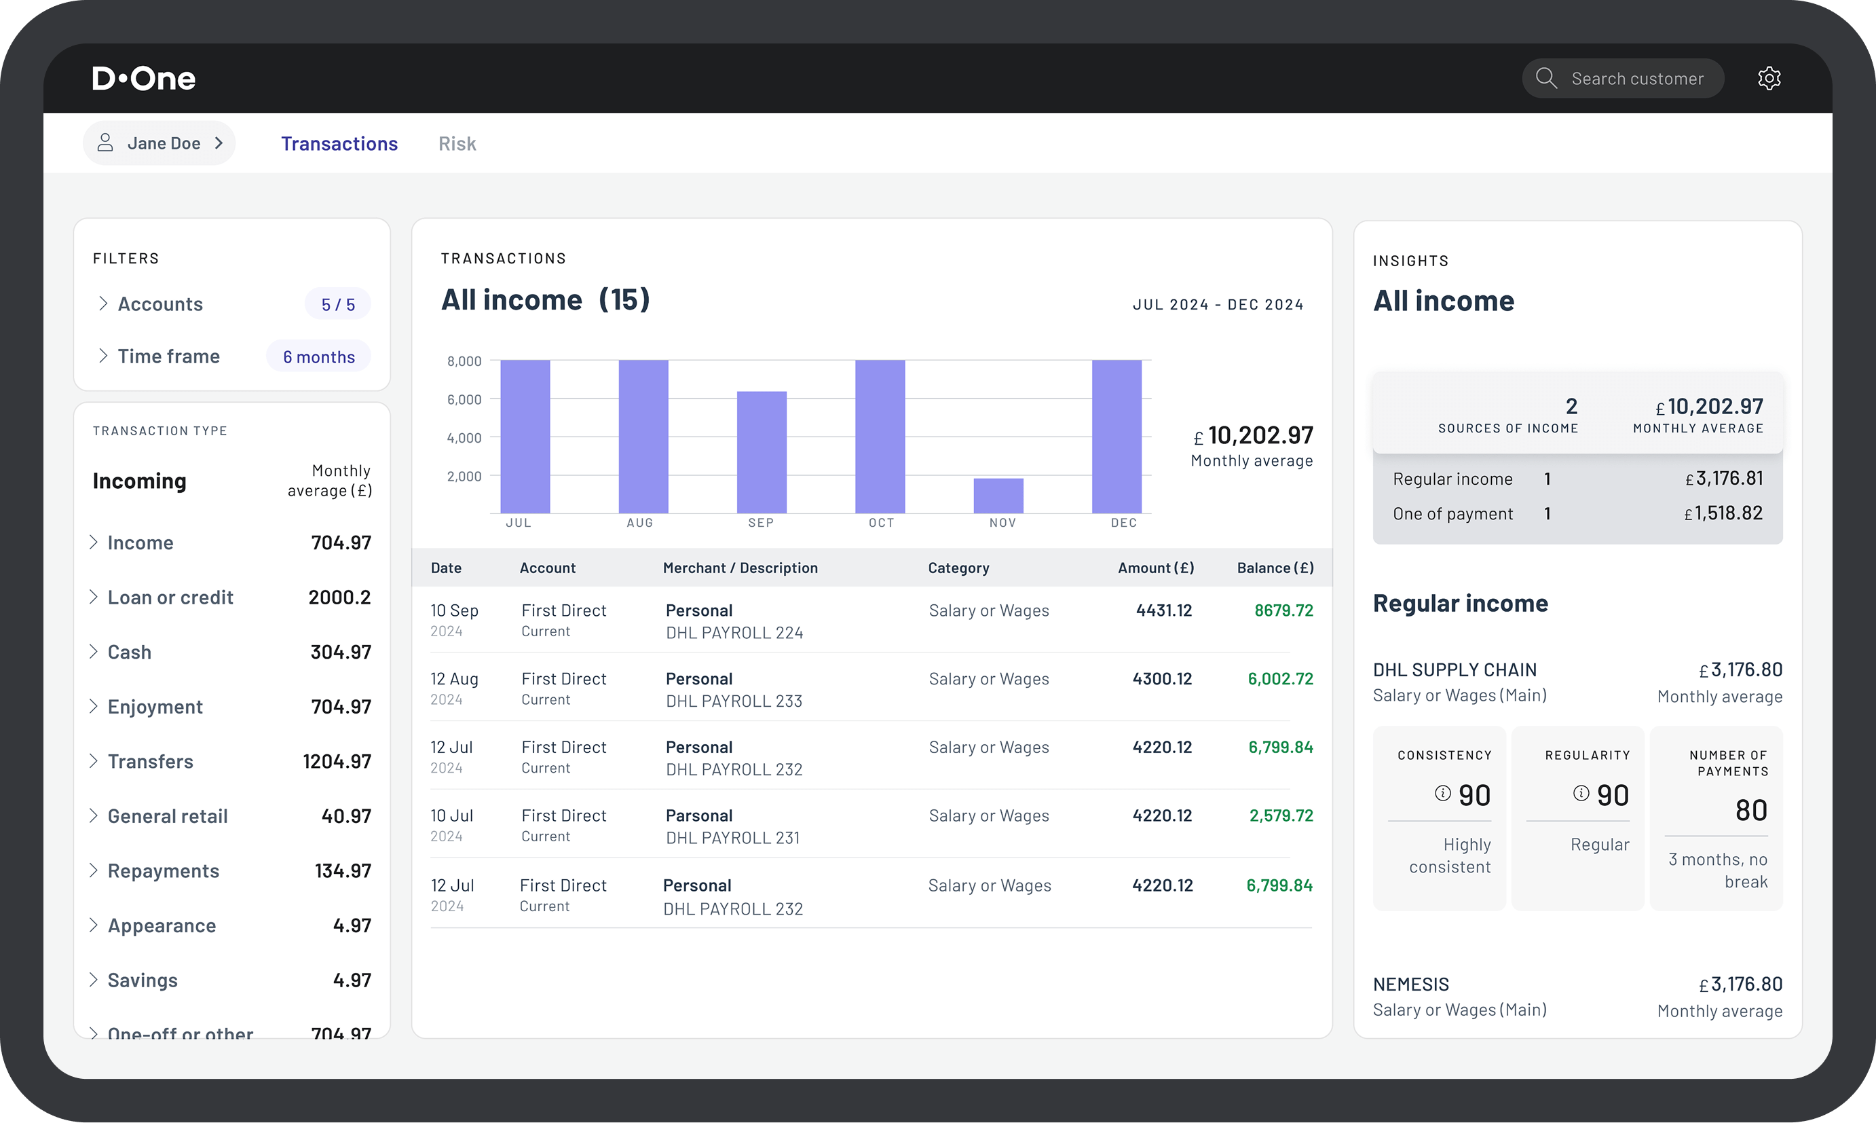Viewport: 1876px width, 1123px height.
Task: Click the Regularity info icon
Action: 1581,793
